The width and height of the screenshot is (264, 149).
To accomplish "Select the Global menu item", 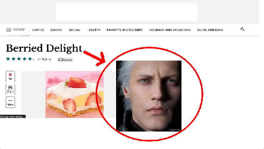I will 74,30.
